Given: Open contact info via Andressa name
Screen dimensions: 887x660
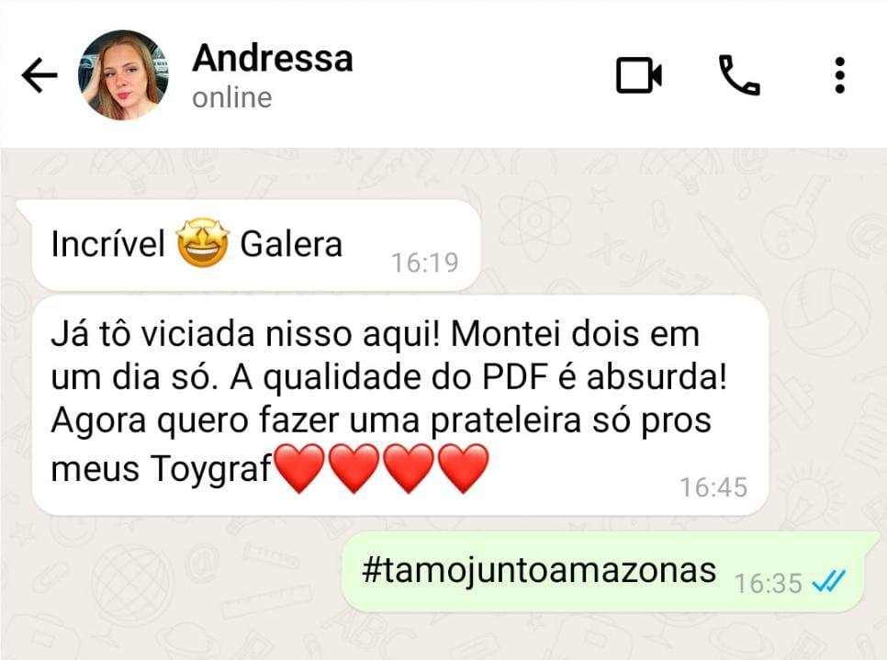Looking at the screenshot, I should point(272,58).
